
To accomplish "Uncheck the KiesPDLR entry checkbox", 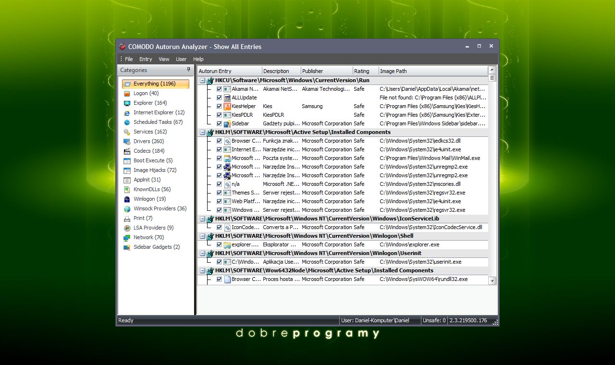I will coord(219,115).
